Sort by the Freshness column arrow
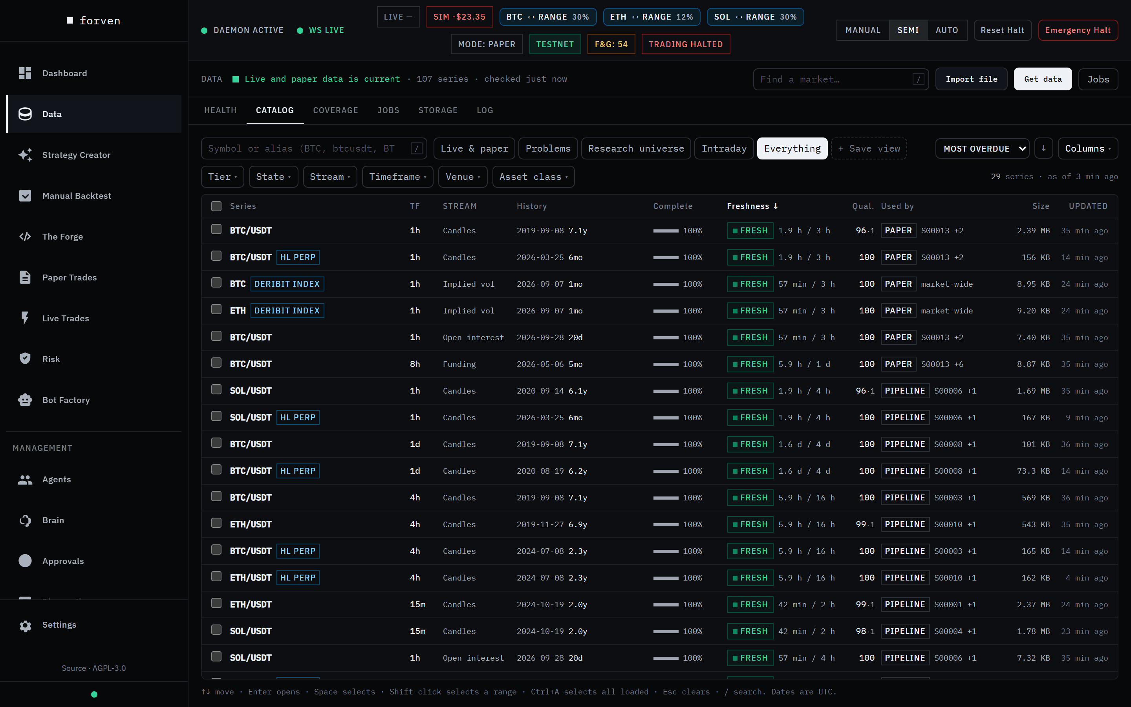The width and height of the screenshot is (1131, 707). (x=776, y=206)
